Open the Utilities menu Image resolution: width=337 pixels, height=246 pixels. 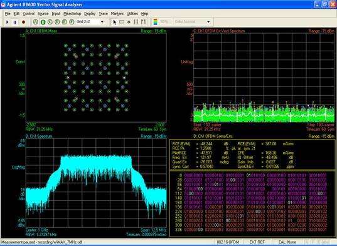pyautogui.click(x=132, y=14)
